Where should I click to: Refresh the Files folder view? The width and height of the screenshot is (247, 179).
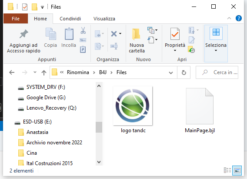184,72
